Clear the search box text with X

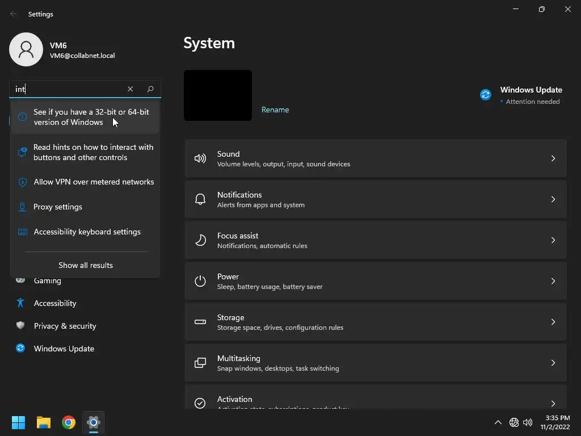click(x=130, y=89)
